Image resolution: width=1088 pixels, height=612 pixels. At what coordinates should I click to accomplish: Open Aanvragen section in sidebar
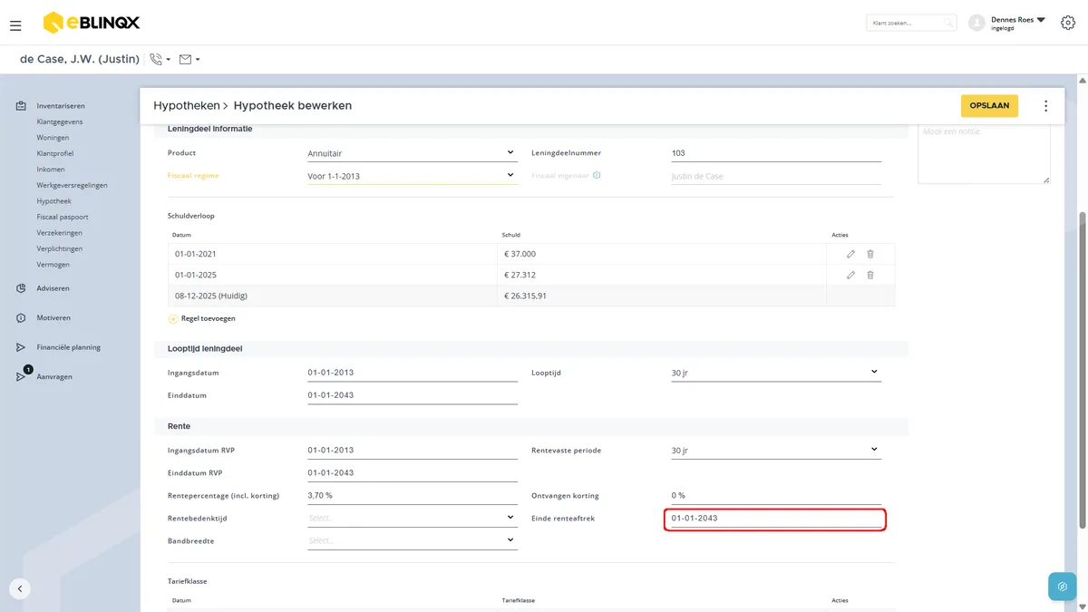point(54,376)
